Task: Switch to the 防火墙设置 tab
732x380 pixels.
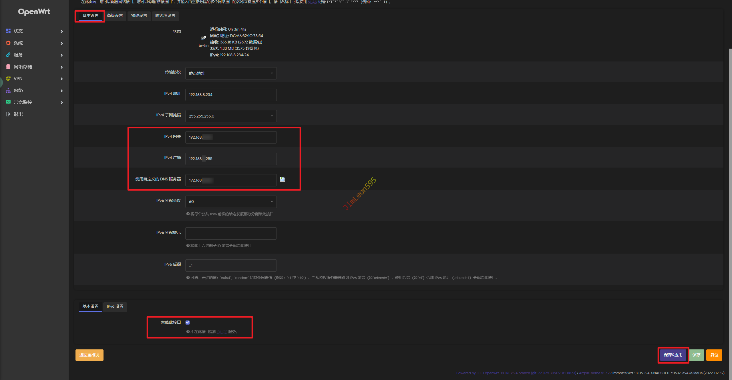Action: pyautogui.click(x=165, y=15)
